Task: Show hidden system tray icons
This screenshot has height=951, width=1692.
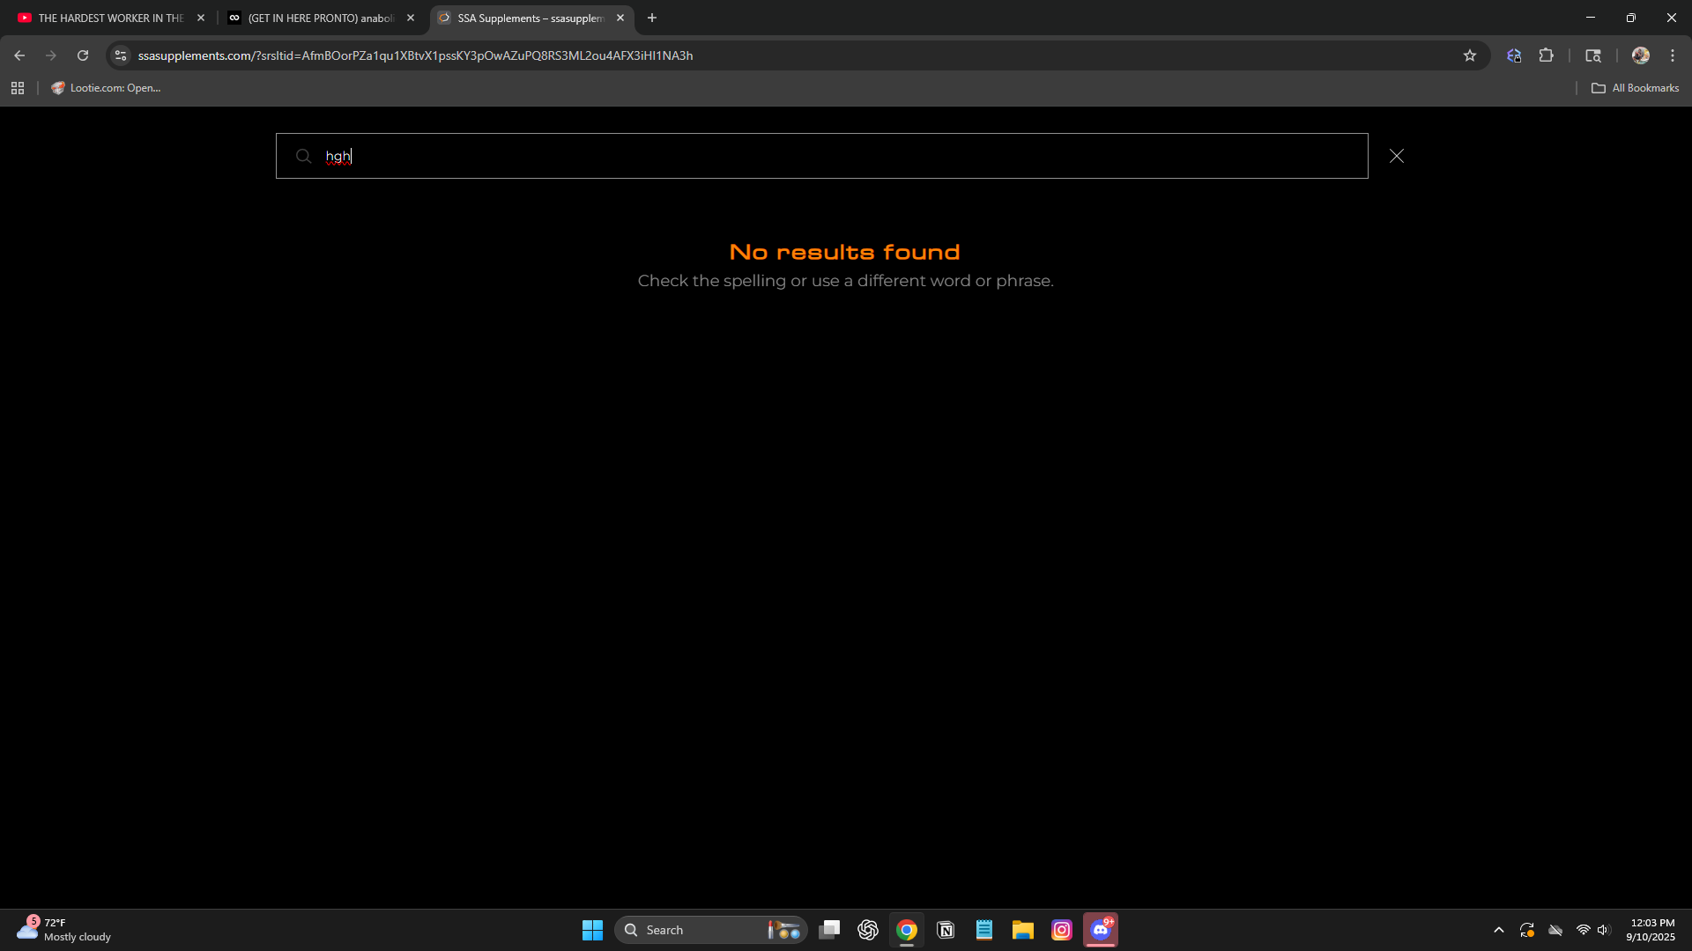Action: (1499, 930)
